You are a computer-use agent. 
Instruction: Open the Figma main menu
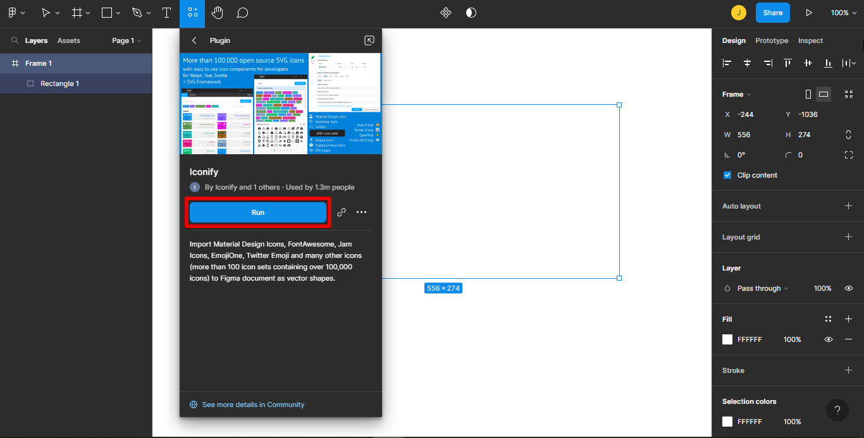point(16,13)
